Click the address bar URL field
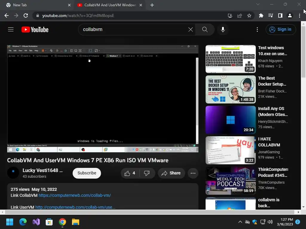Image resolution: width=306 pixels, height=229 pixels. tap(129, 16)
